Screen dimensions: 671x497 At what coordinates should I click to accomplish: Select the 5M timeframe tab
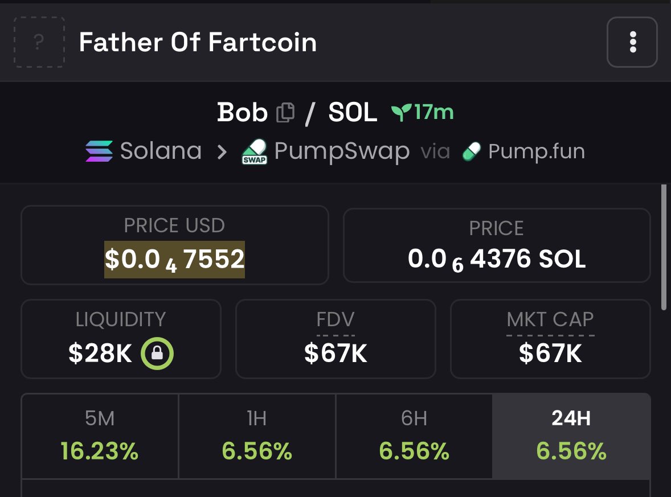[100, 436]
